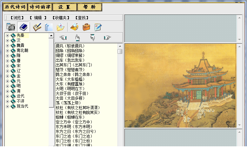Viewport: 247px width, 152px height.
Task: Click the book icon beside 唐
Action: [13, 61]
